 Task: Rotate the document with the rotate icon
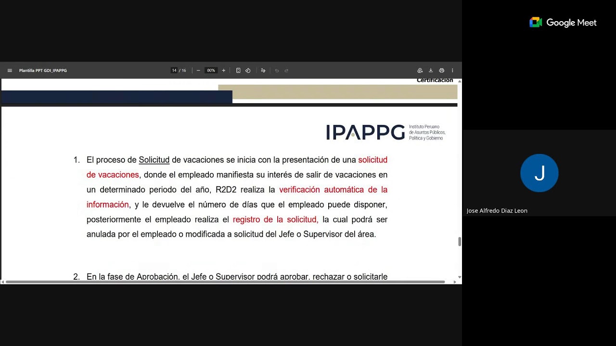tap(248, 71)
